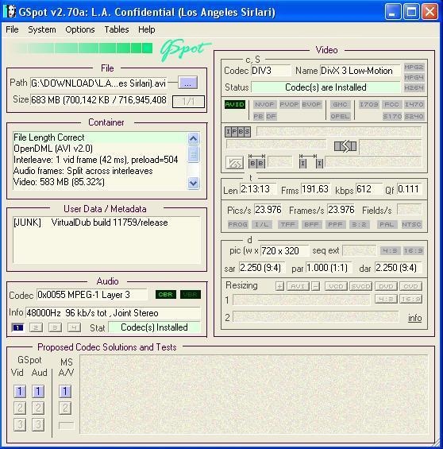Click the info link in Resizing
The image size is (443, 449).
tap(414, 318)
